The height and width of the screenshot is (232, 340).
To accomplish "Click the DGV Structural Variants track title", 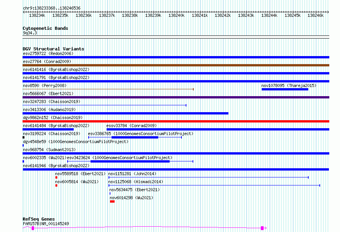I will coord(53,49).
